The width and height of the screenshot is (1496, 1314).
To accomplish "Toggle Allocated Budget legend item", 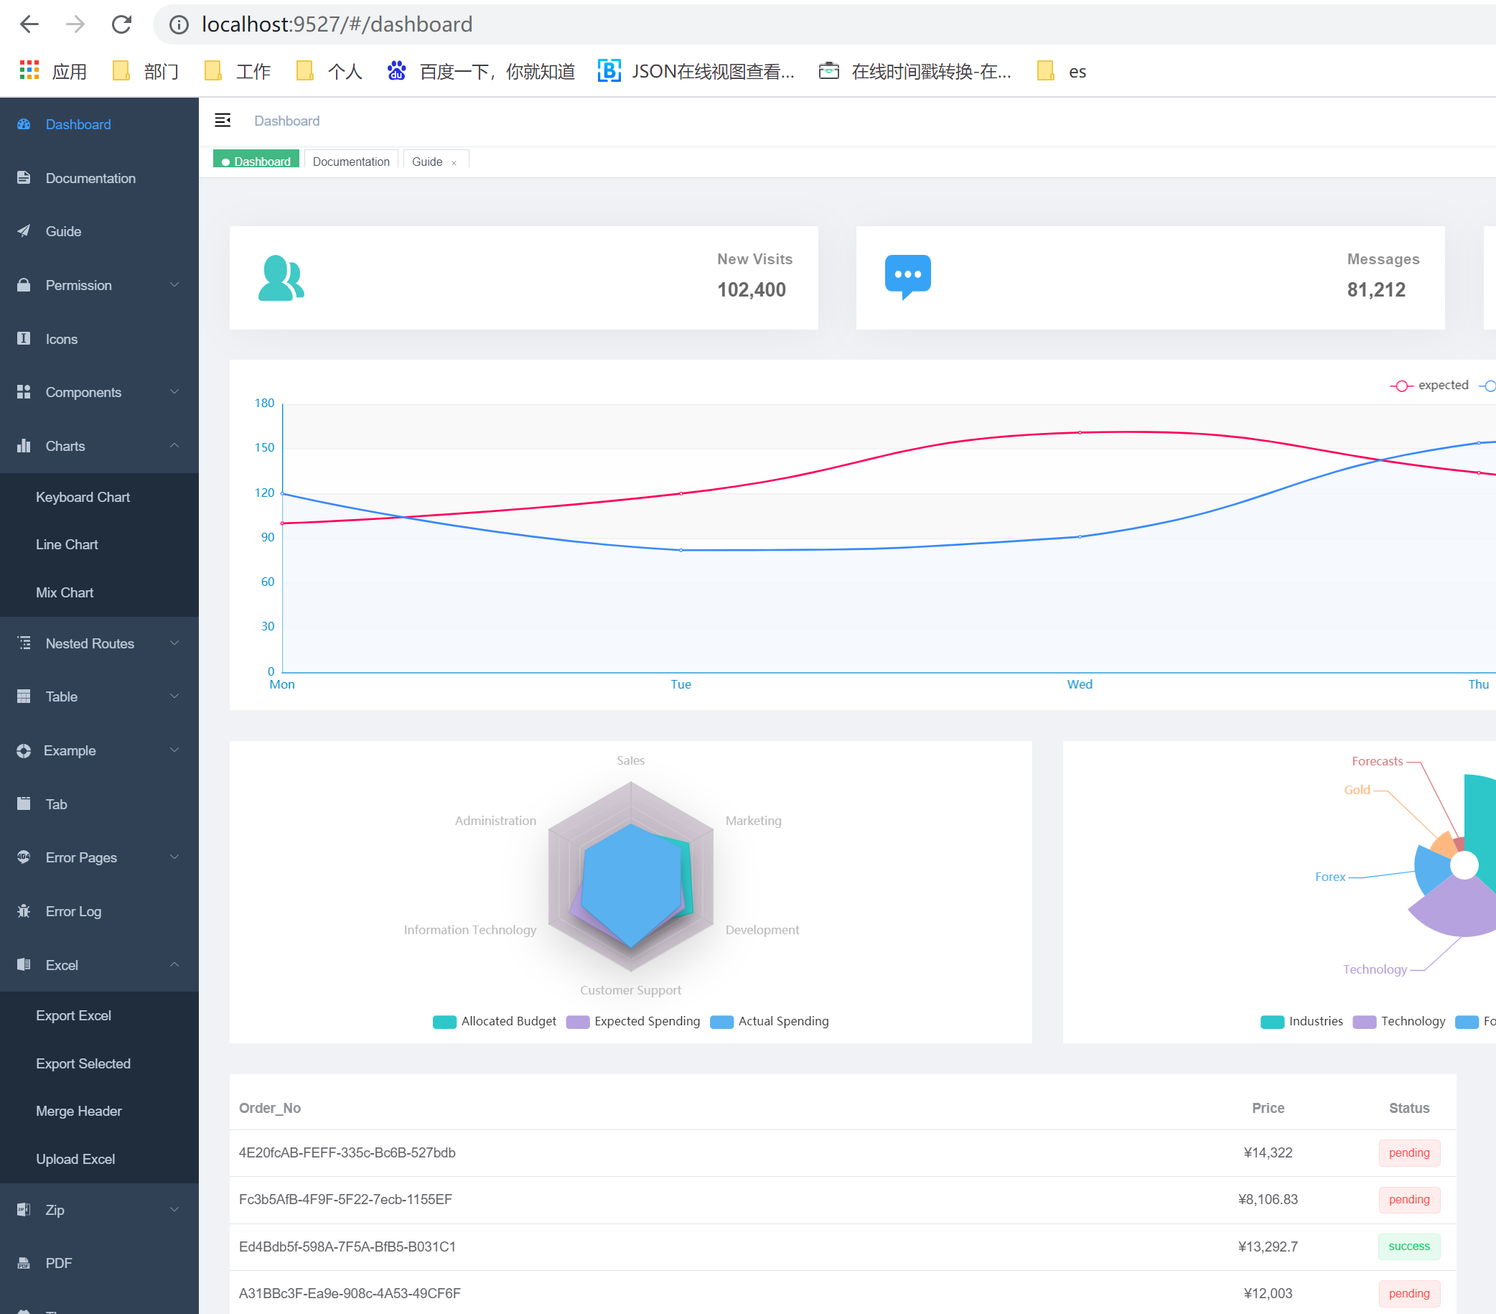I will tap(495, 1021).
